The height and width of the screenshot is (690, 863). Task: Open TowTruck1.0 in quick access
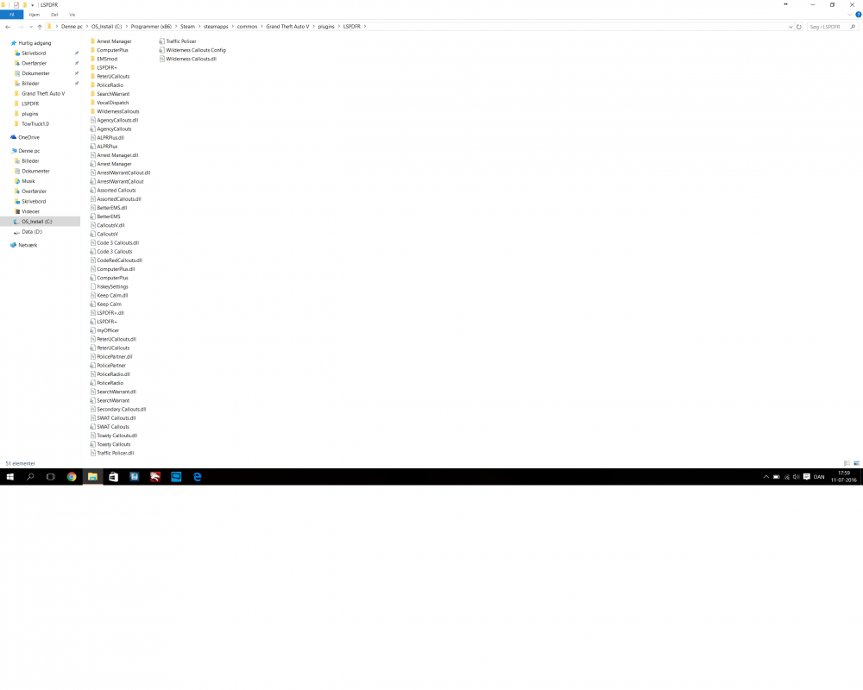click(x=35, y=124)
